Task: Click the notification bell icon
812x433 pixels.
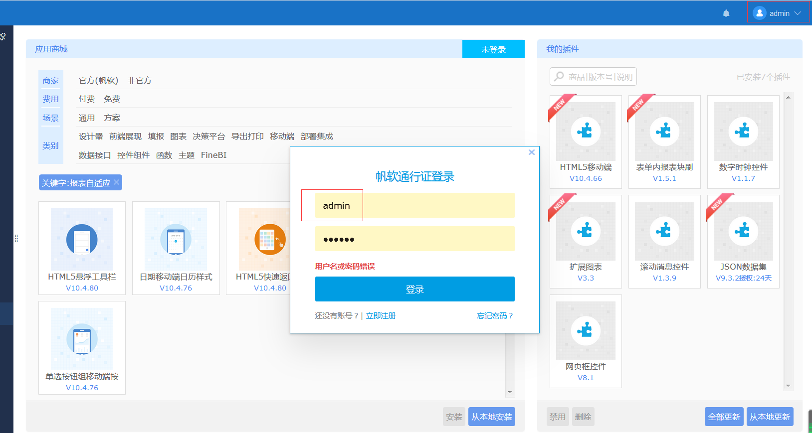Action: pos(726,13)
